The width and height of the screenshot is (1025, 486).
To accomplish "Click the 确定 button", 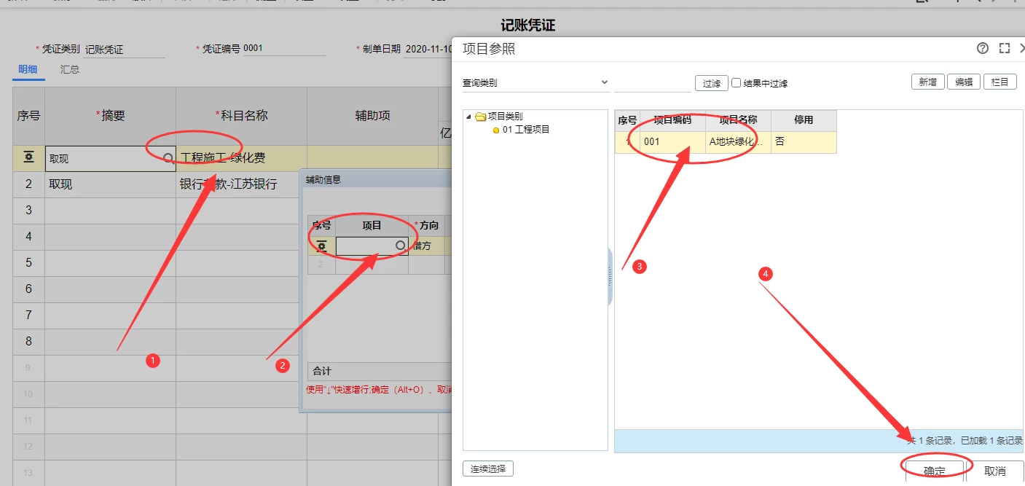I will pyautogui.click(x=934, y=471).
